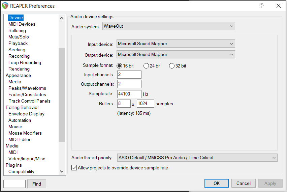Open Mouse preferences page
This screenshot has height=192, width=287.
15,127
